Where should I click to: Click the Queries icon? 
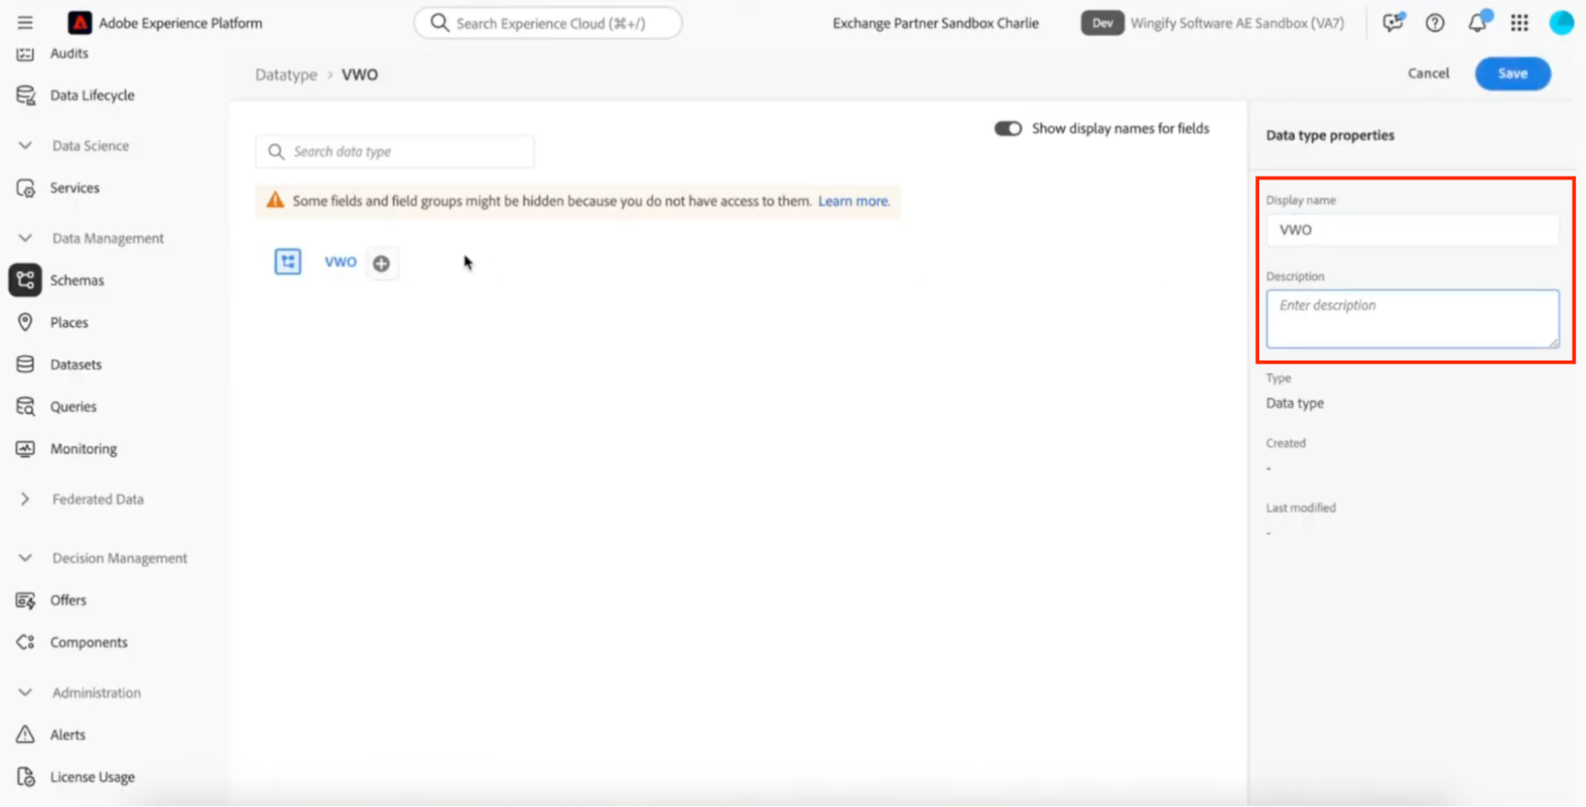25,406
